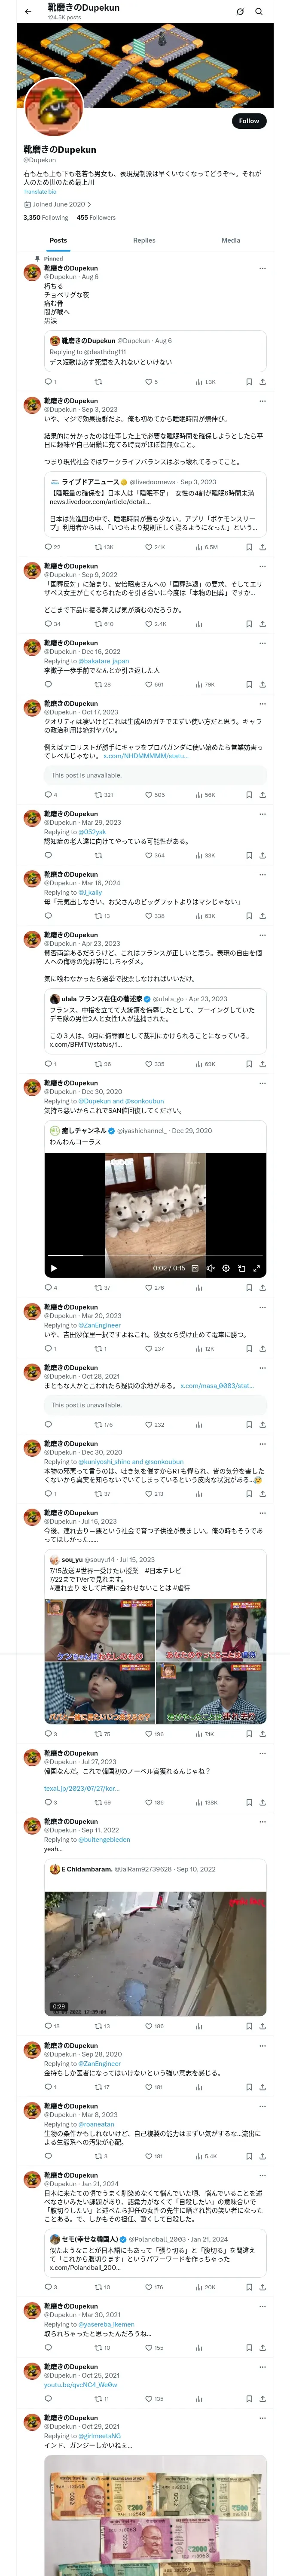Click the Translate bio link

pyautogui.click(x=40, y=191)
